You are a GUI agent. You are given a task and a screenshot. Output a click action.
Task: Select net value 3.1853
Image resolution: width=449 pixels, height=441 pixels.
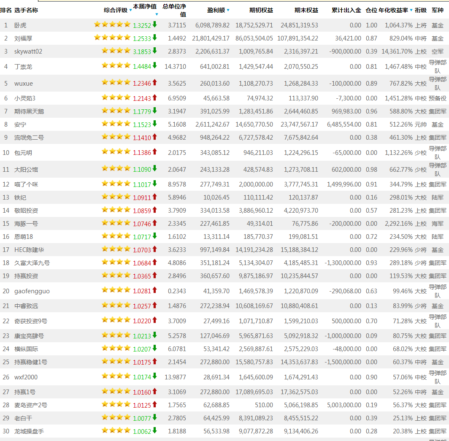pos(142,52)
